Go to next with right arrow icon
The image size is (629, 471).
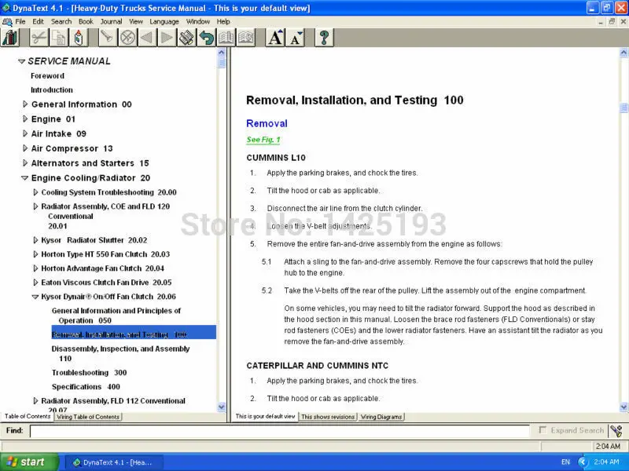click(167, 38)
